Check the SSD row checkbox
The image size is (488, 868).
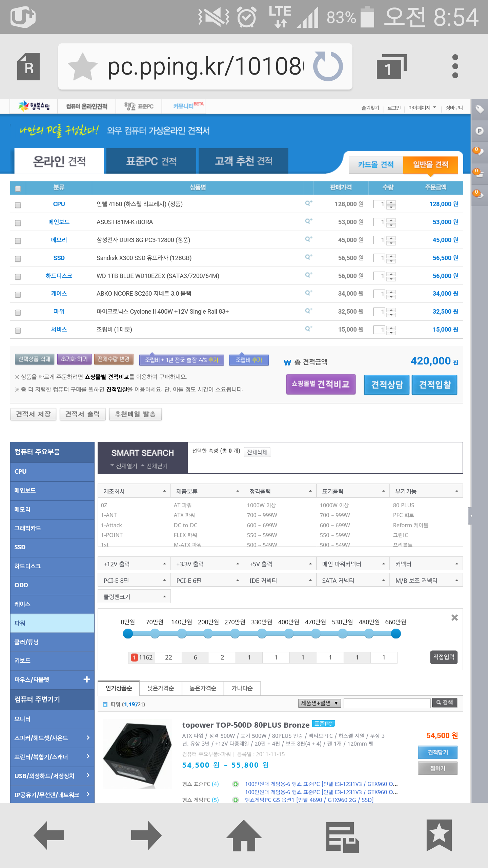[x=18, y=259]
